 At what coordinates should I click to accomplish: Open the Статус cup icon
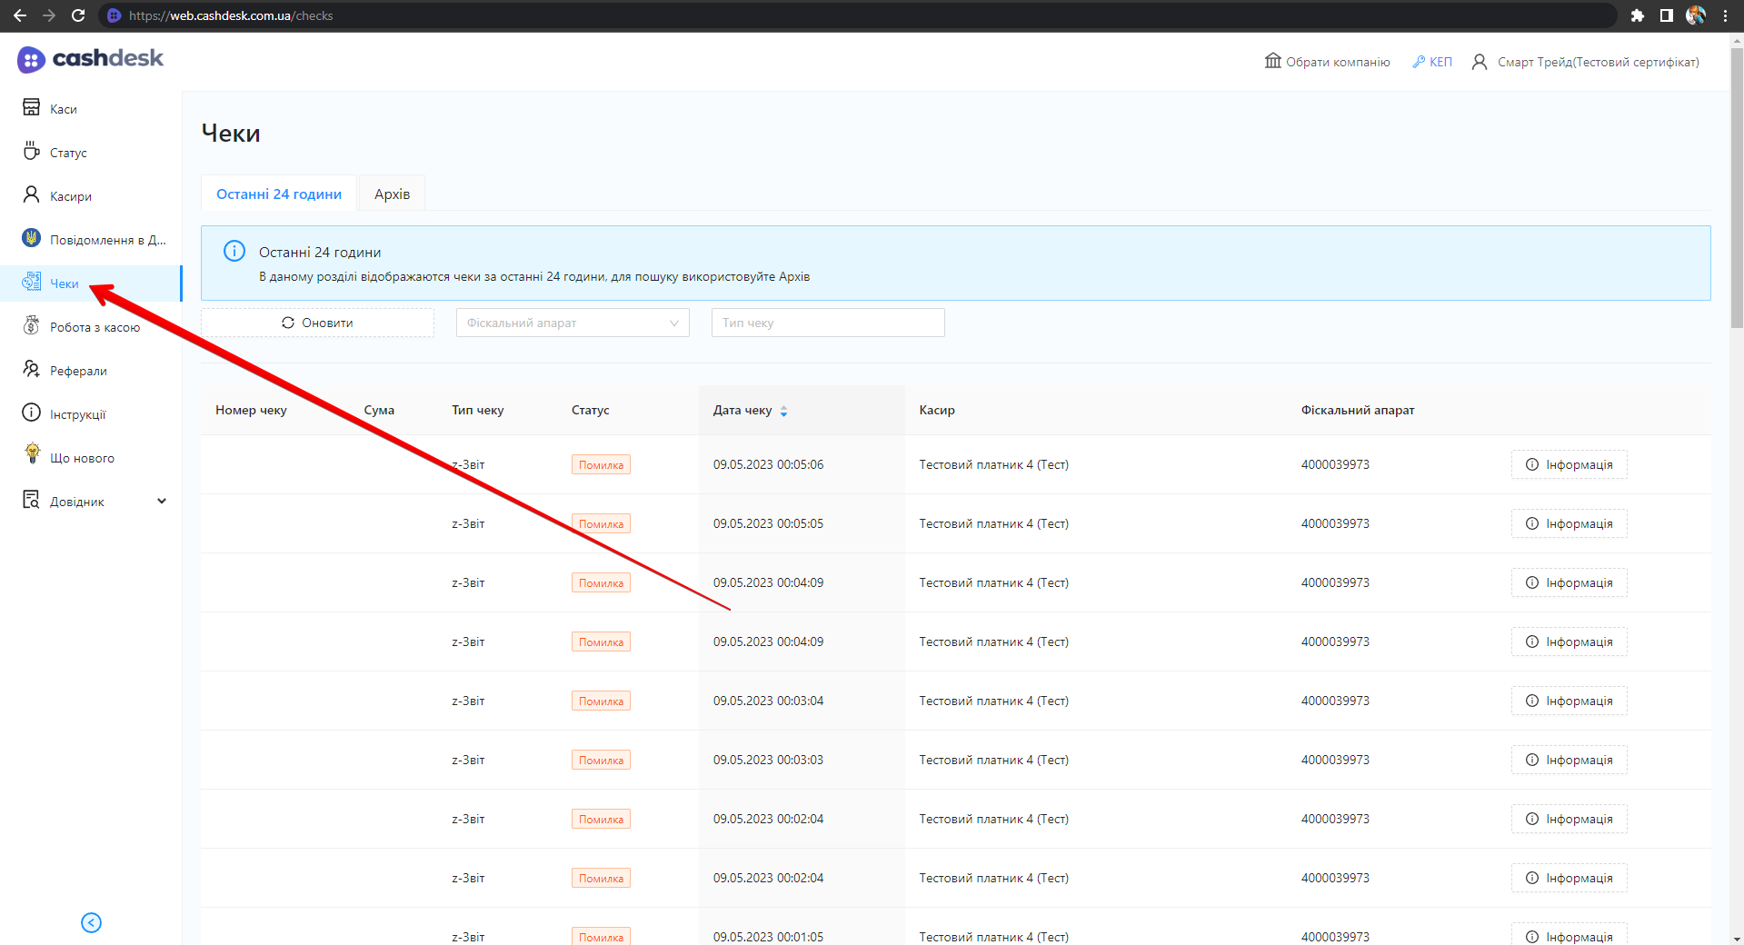tap(31, 151)
